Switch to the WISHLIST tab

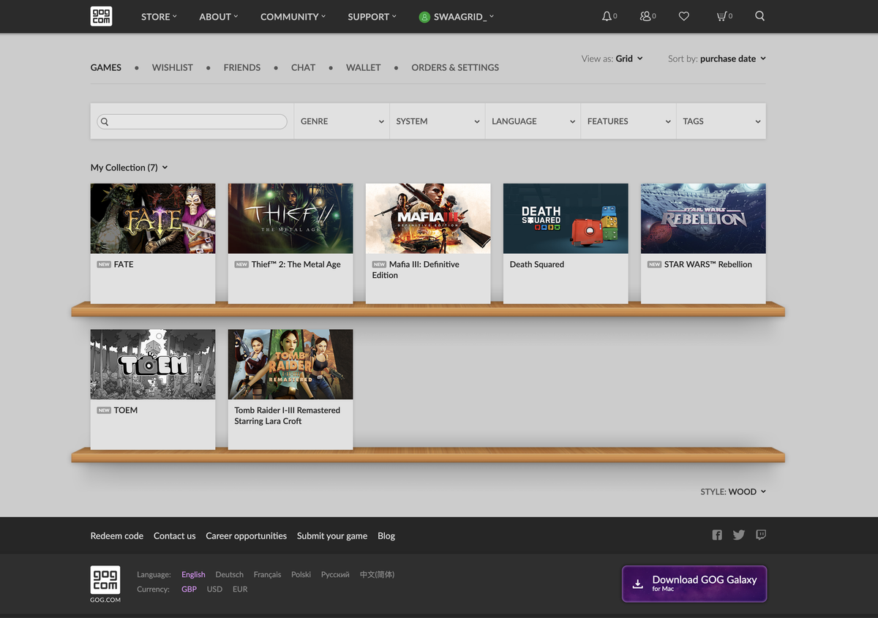point(173,67)
